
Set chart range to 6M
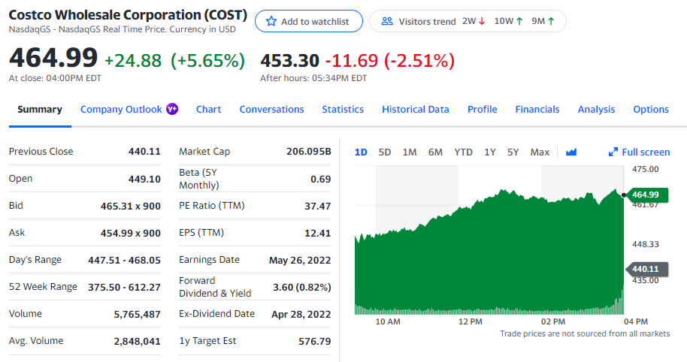(x=435, y=152)
